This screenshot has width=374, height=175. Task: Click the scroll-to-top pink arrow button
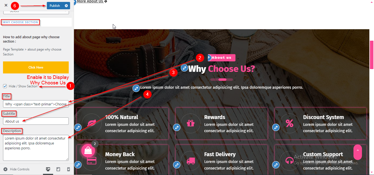pyautogui.click(x=358, y=152)
